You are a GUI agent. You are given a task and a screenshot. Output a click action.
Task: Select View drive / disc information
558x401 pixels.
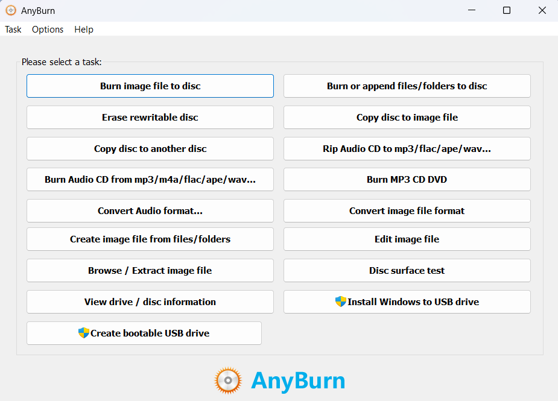pos(150,302)
